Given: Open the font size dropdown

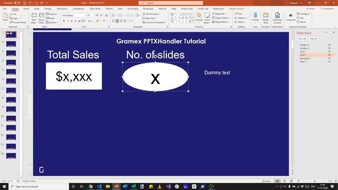Looking at the screenshot, I should pos(94,15).
